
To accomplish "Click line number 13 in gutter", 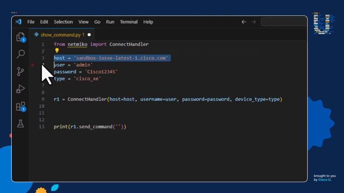I will (x=42, y=127).
